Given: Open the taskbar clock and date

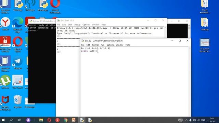Looking at the screenshot, I should (212, 120).
